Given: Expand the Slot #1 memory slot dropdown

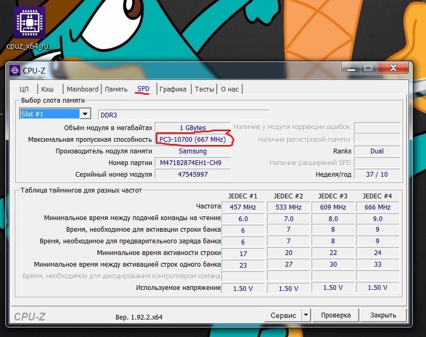Looking at the screenshot, I should (85, 114).
